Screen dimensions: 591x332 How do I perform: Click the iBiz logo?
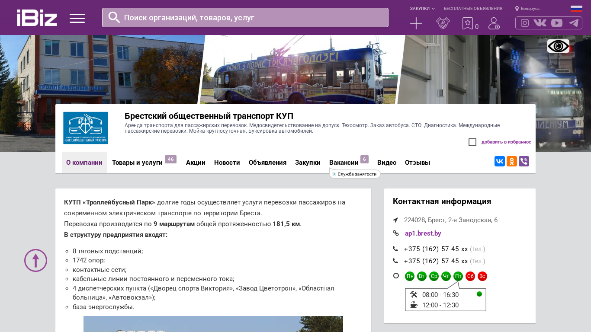(x=37, y=18)
